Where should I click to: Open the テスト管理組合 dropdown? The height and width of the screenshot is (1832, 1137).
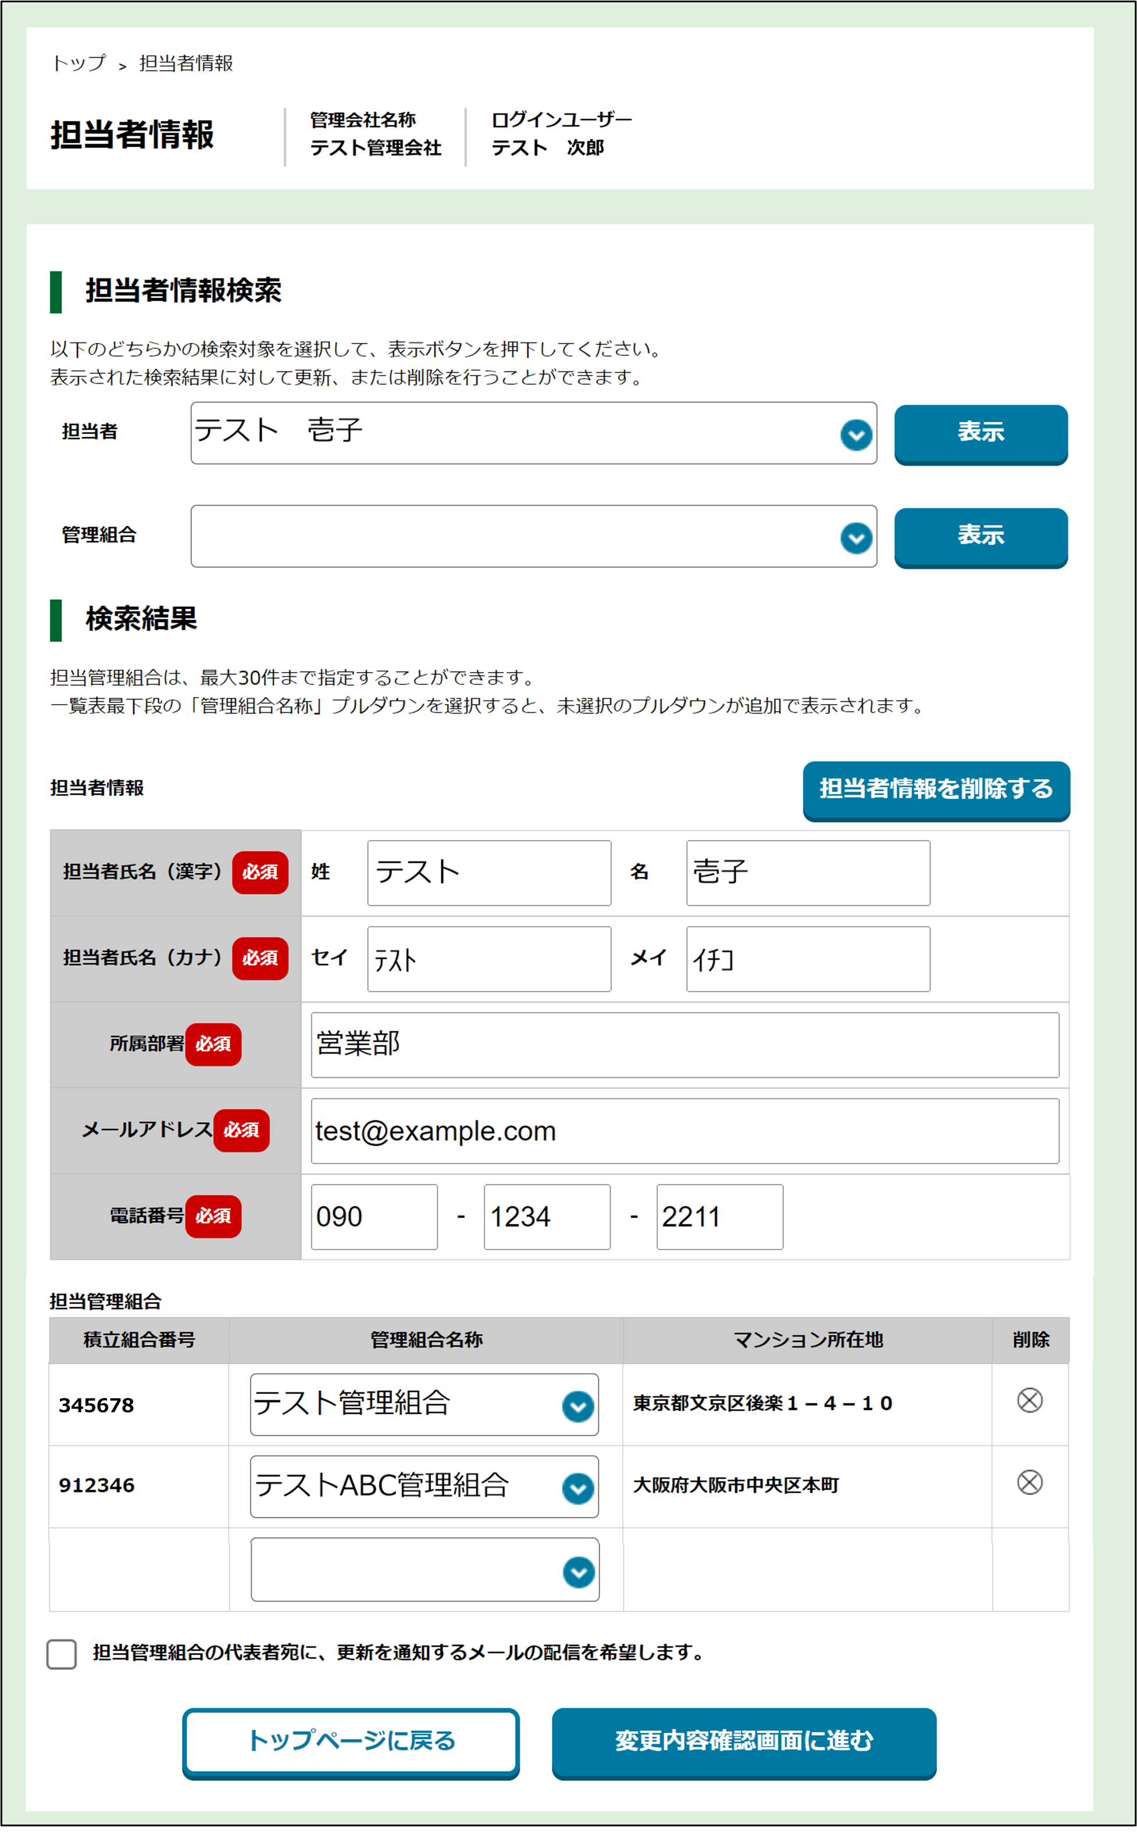click(x=424, y=1404)
